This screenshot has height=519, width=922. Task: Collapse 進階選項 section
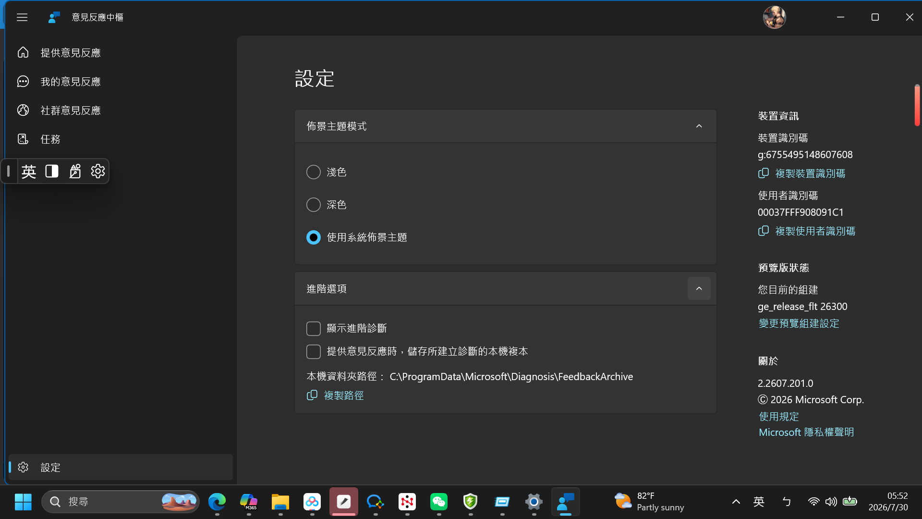click(699, 288)
